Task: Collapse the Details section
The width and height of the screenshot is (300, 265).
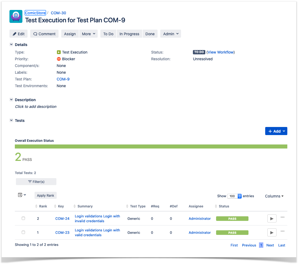Action: tap(11, 44)
